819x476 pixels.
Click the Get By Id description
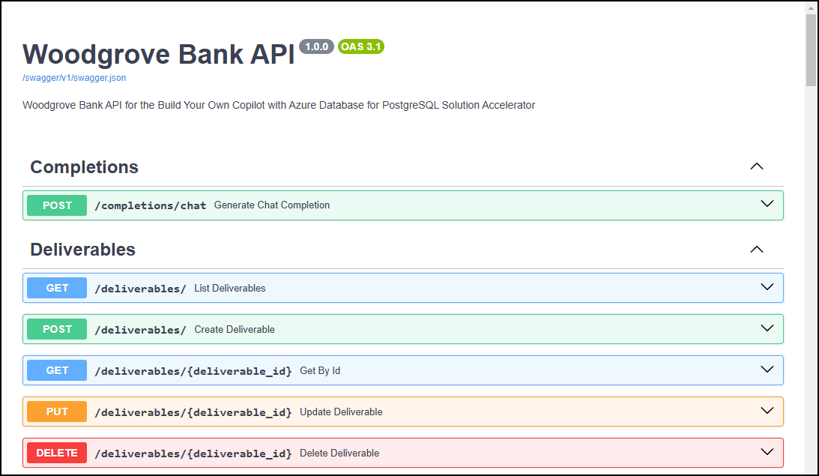point(320,371)
